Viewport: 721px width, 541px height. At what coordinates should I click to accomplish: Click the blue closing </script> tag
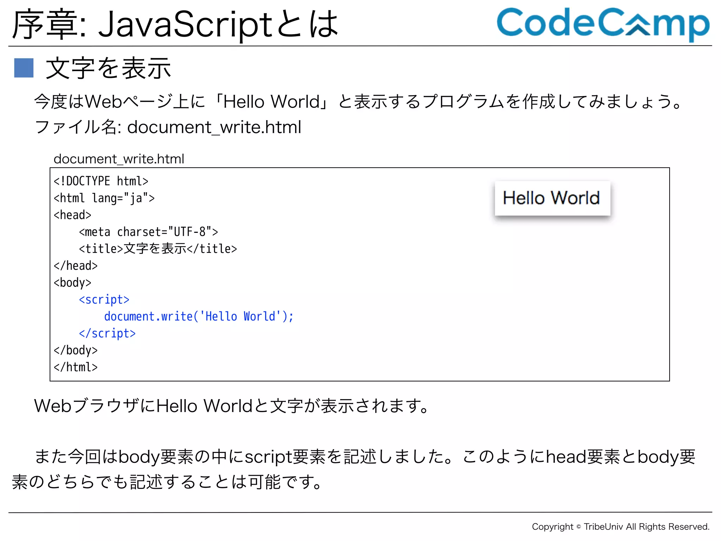tap(107, 333)
